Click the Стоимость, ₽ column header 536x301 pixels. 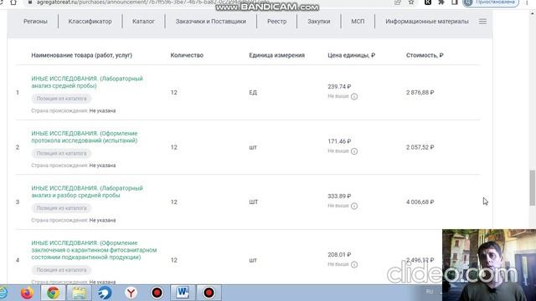pos(425,55)
